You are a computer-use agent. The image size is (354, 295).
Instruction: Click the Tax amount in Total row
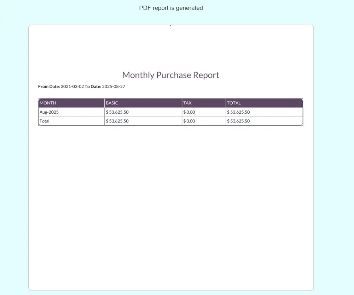(189, 121)
